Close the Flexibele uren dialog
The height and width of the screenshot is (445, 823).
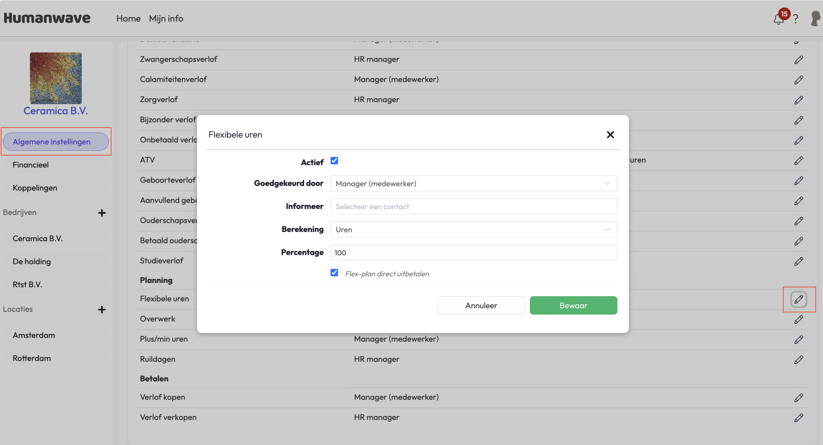click(x=610, y=135)
